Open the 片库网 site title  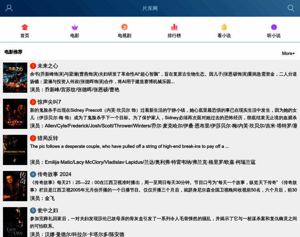point(150,8)
